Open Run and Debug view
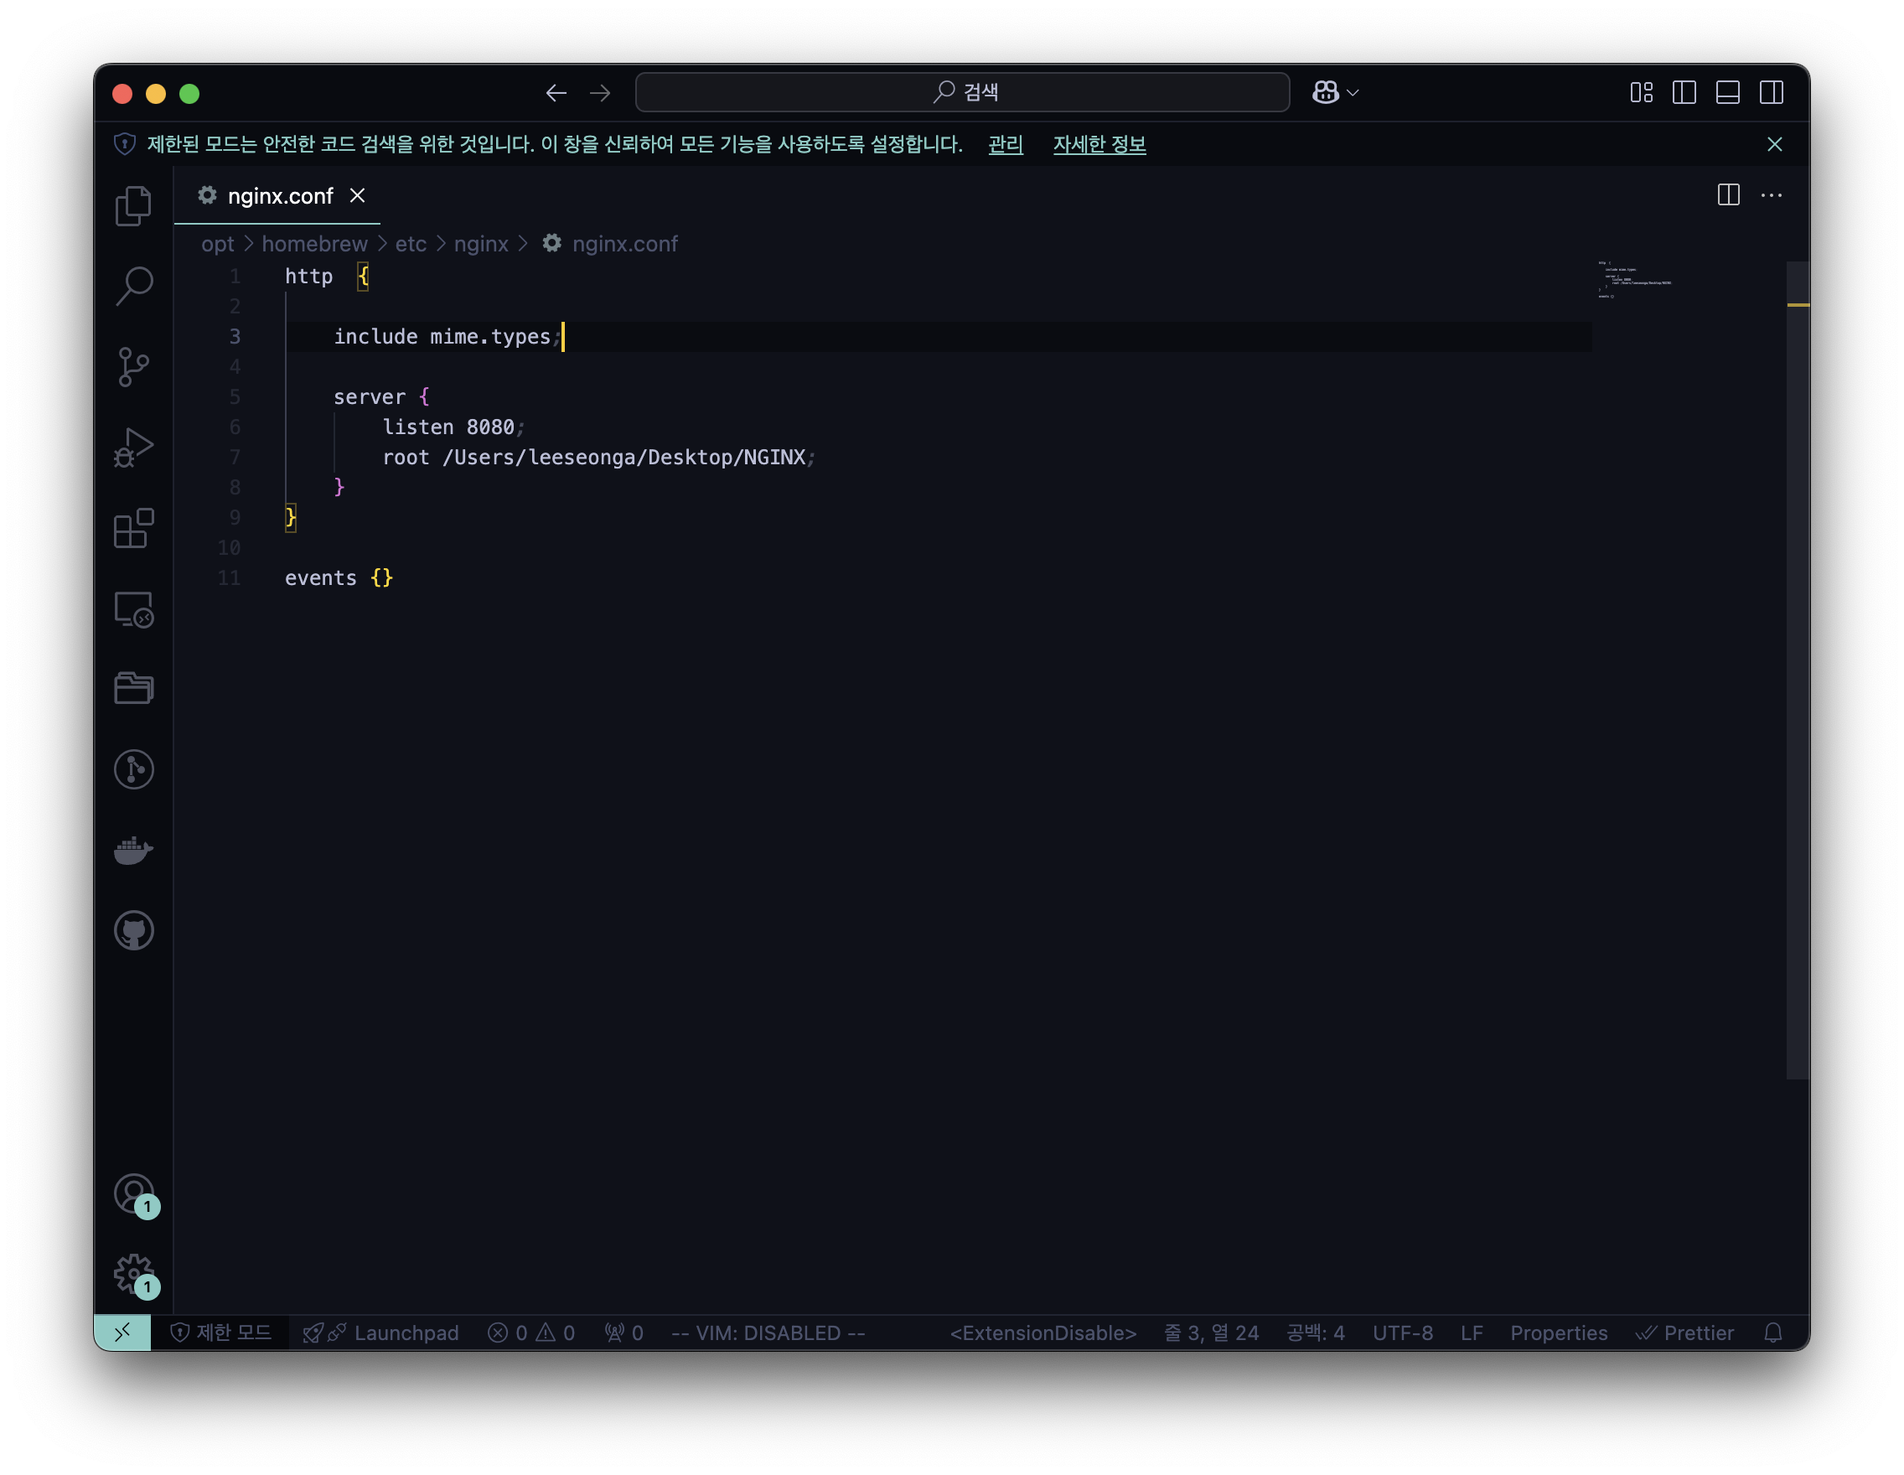Screen dimensions: 1904x1475 pyautogui.click(x=133, y=448)
